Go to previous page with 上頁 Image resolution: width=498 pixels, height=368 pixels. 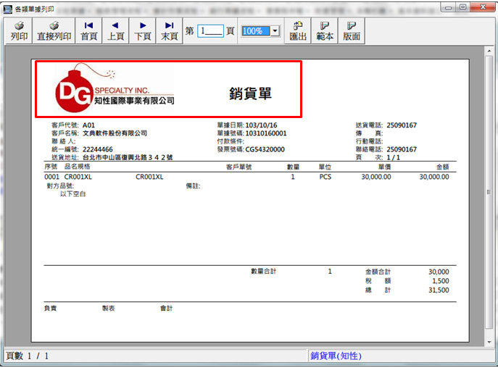pos(115,30)
